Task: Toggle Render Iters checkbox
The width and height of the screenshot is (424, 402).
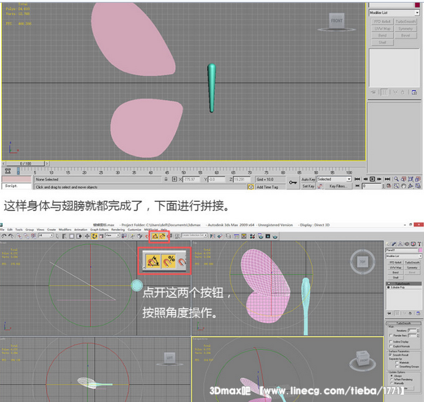Action: pyautogui.click(x=391, y=335)
